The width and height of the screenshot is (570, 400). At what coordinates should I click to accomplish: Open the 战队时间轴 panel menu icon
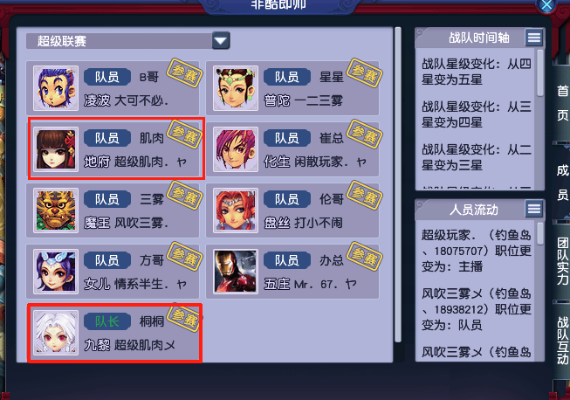pos(534,38)
